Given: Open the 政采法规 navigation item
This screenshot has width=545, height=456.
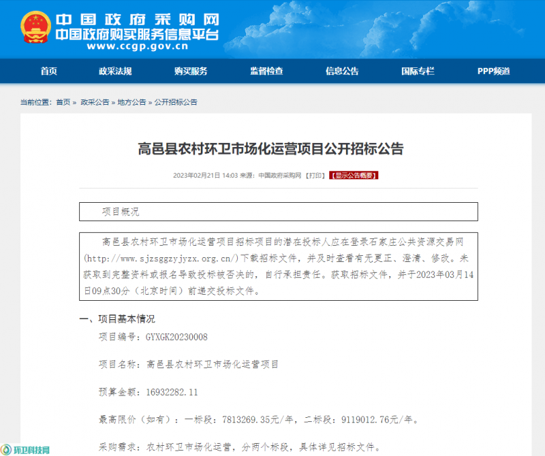Looking at the screenshot, I should (x=115, y=71).
